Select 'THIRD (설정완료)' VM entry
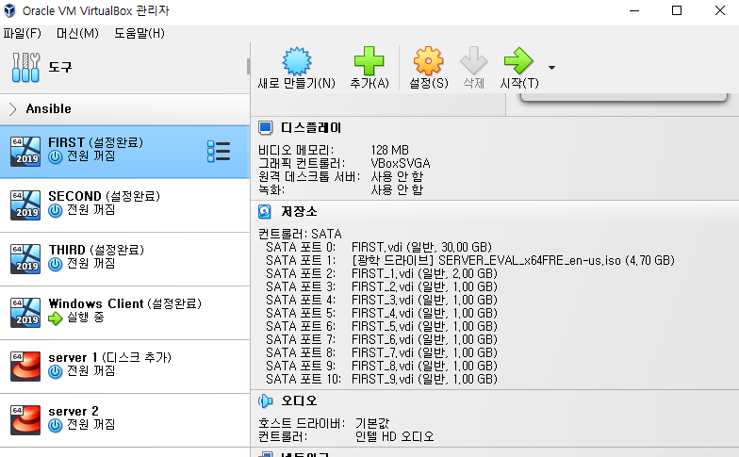Screen dimensions: 739x457 coord(124,259)
